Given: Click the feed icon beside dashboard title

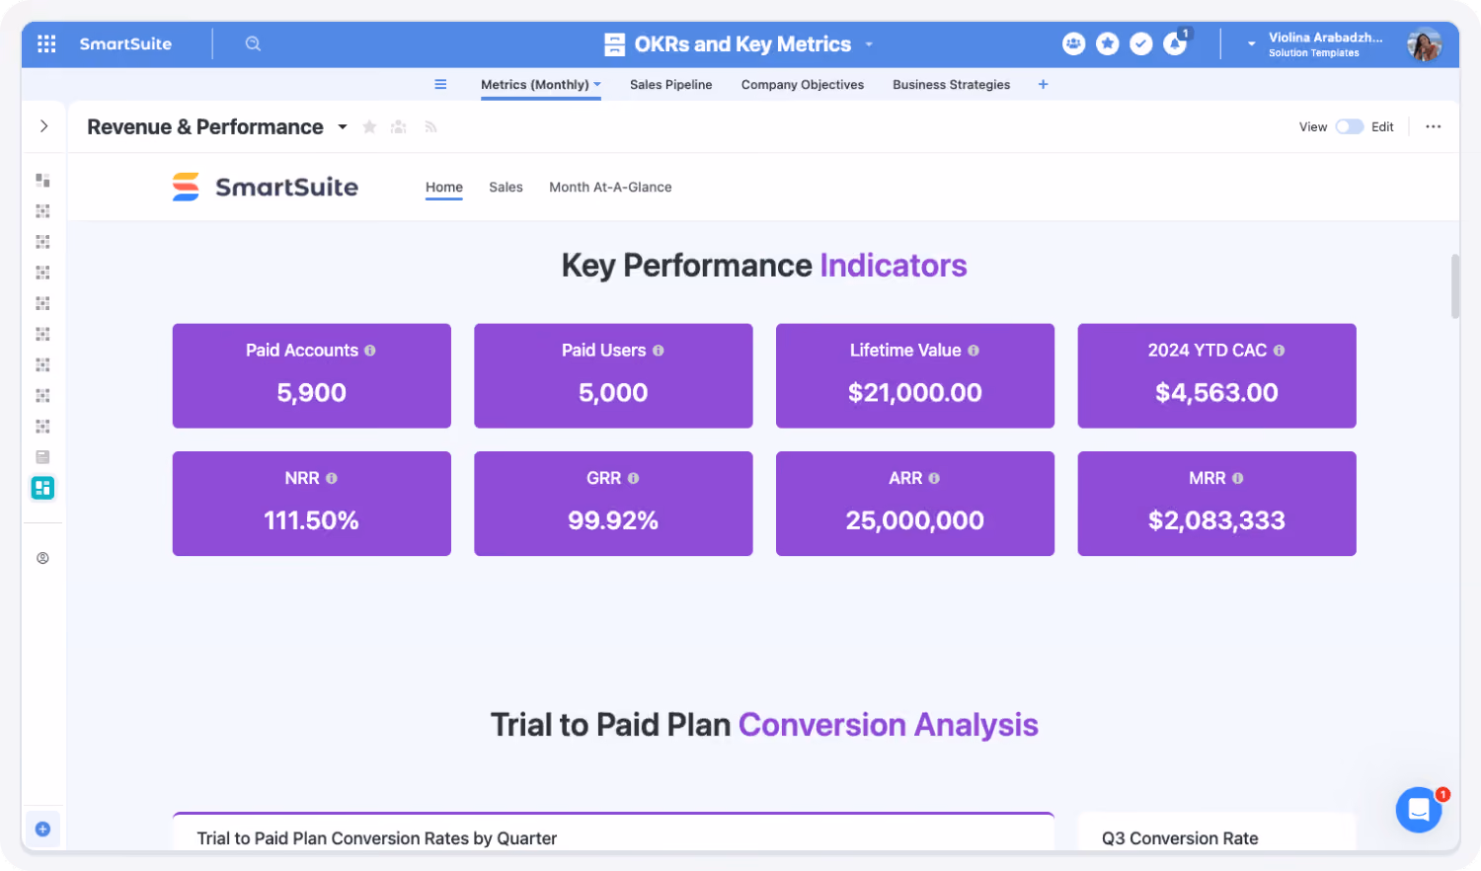Looking at the screenshot, I should 430,126.
